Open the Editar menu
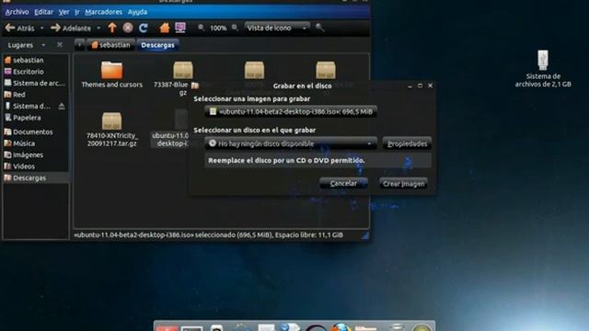 [43, 12]
